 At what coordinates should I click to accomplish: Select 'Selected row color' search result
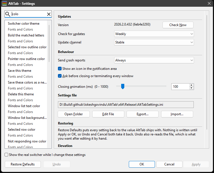[22, 130]
